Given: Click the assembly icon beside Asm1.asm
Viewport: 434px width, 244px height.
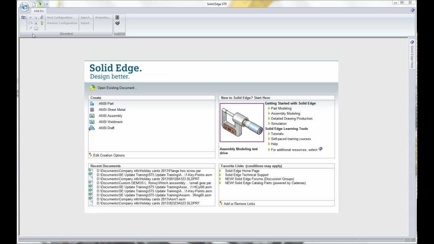Looking at the screenshot, I should coord(91,199).
